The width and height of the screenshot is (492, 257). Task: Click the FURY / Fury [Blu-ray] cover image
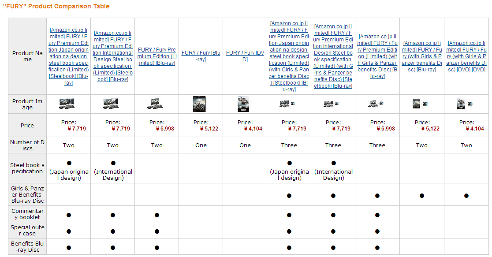pos(199,104)
